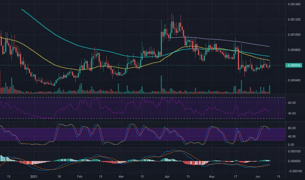
Task: Click the MACD 0.000100 scale label
Action: click(294, 151)
